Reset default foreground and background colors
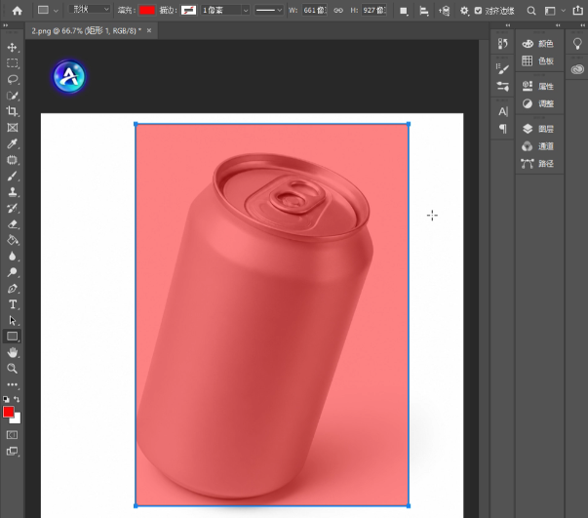This screenshot has height=518, width=588. (x=6, y=399)
